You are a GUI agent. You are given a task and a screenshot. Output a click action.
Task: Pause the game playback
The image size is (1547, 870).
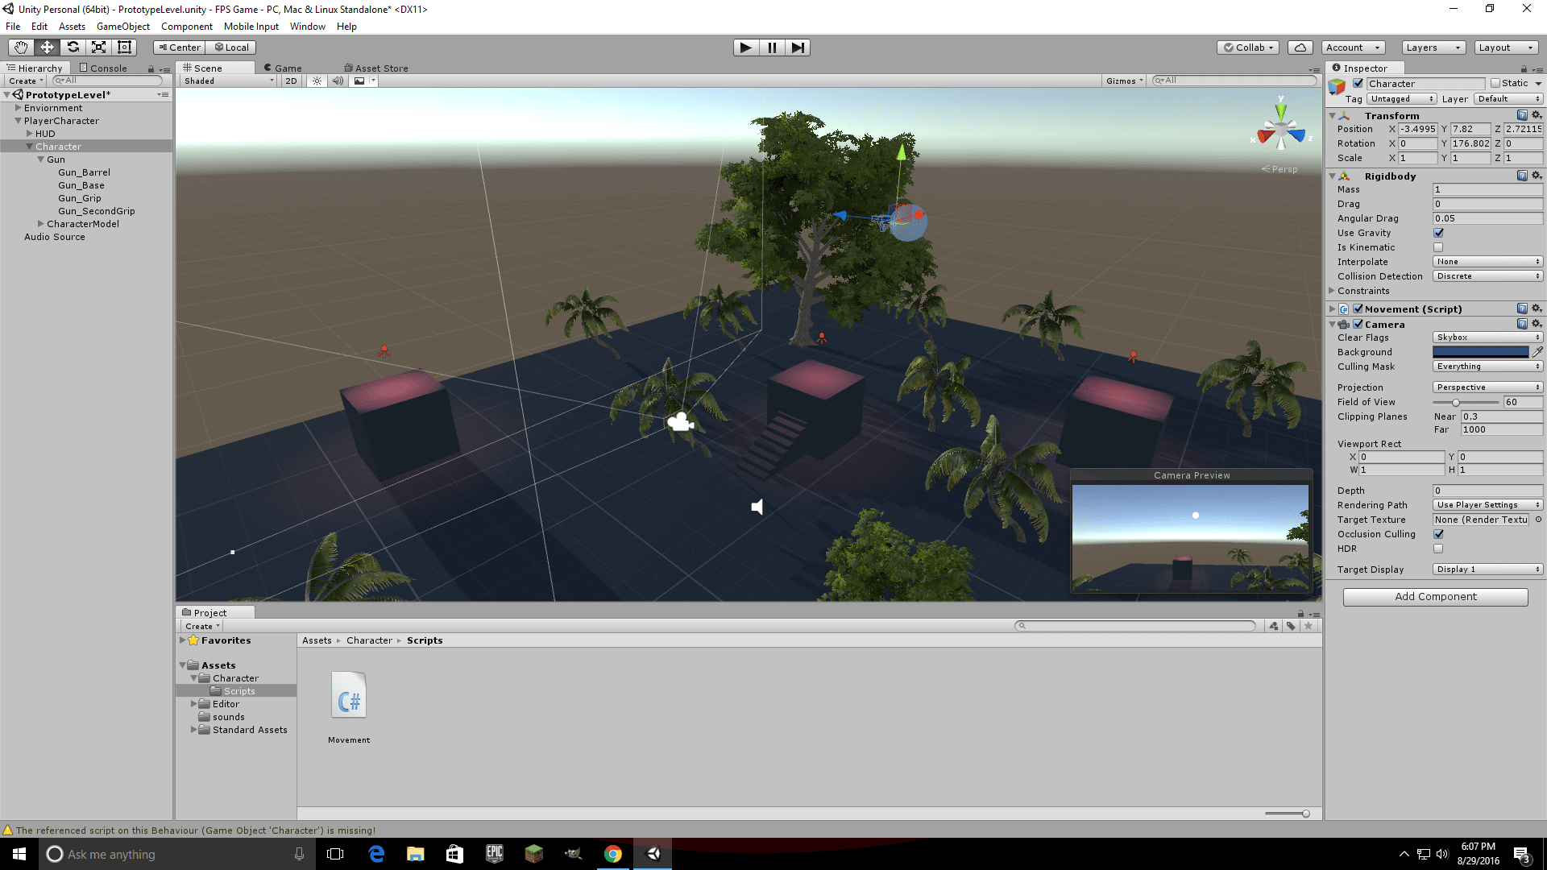coord(772,48)
